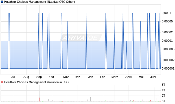Image resolution: width=175 pixels, height=104 pixels.
Task: Click the red volume bar at September start
Action: 39,100
